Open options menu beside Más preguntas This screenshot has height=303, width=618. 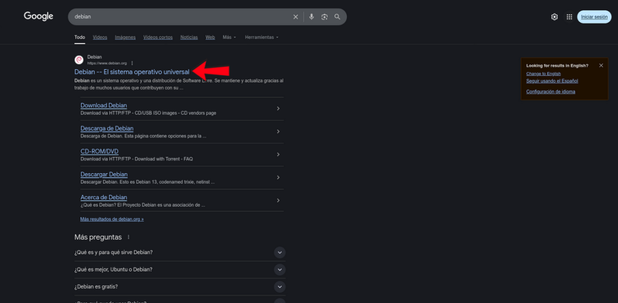(129, 237)
